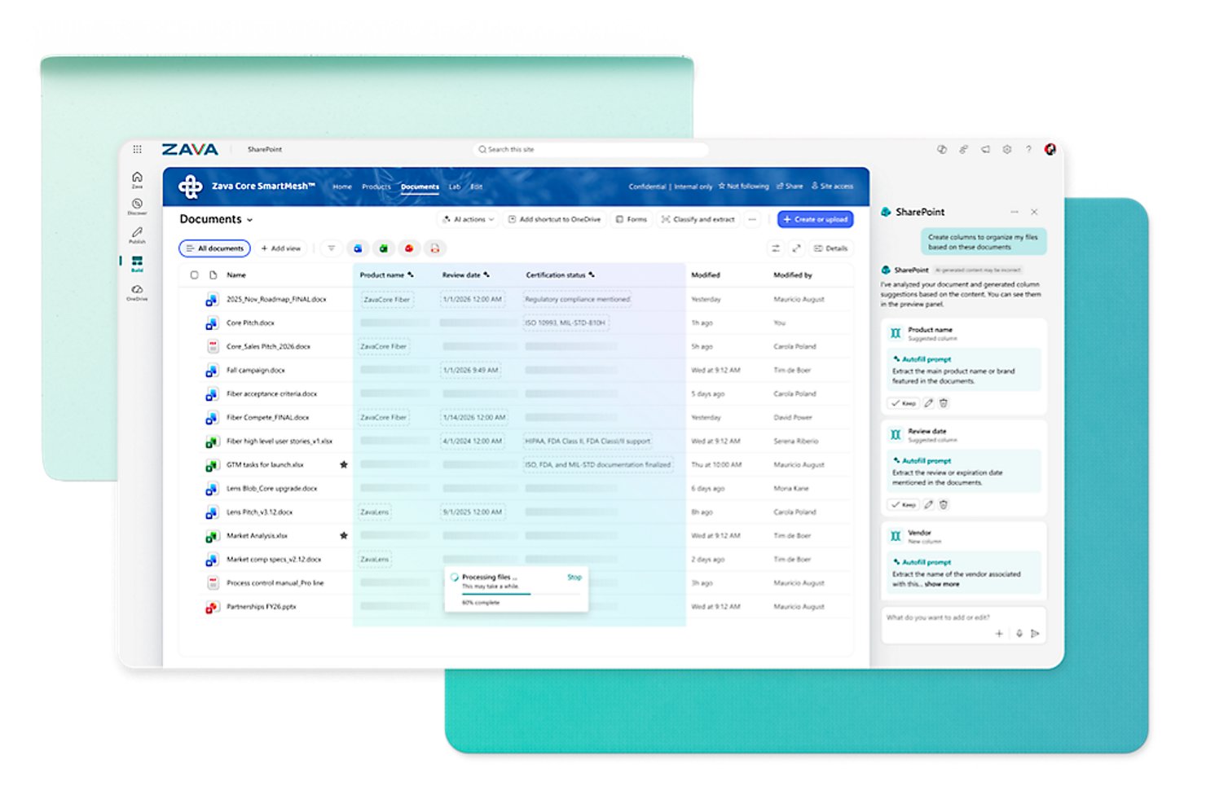
Task: Open the AI actions dropdown
Action: [469, 219]
